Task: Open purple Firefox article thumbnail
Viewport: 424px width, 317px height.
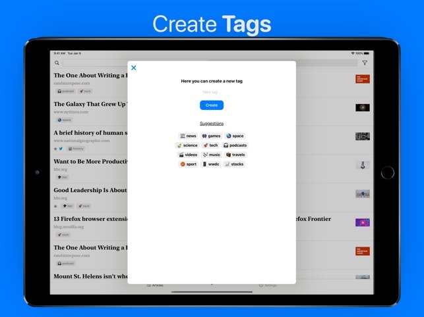Action: tap(363, 222)
